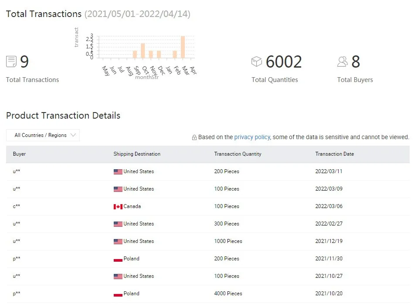The image size is (414, 304).
Task: Click the Transaction Quantity column header
Action: (238, 154)
